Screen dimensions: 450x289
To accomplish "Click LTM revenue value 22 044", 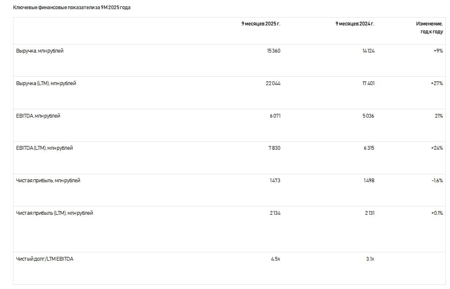I will click(273, 83).
